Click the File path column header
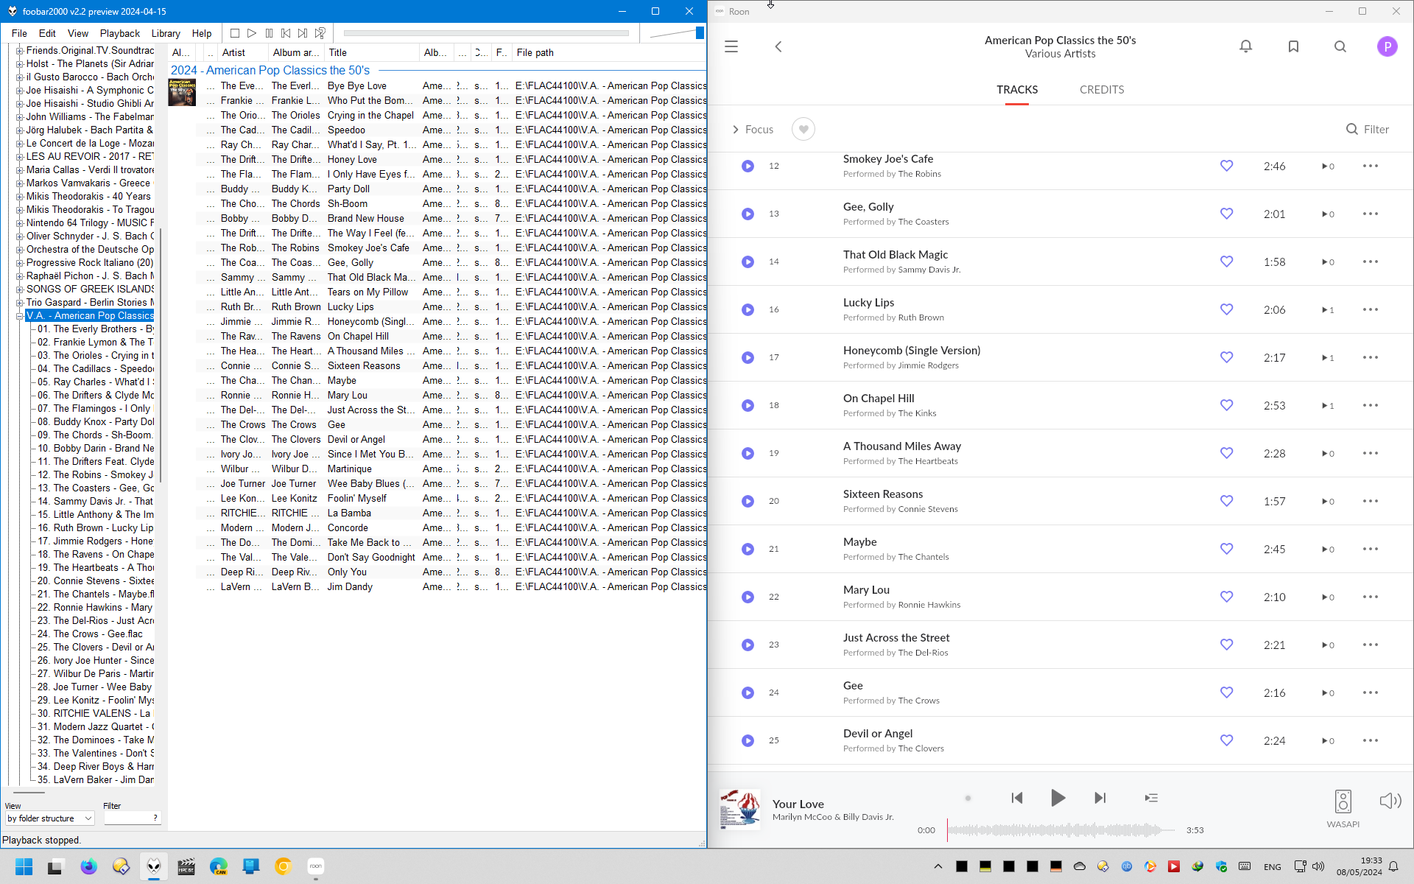This screenshot has height=884, width=1414. click(x=610, y=53)
